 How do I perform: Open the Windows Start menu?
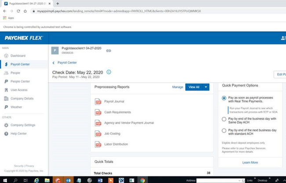tap(5, 180)
